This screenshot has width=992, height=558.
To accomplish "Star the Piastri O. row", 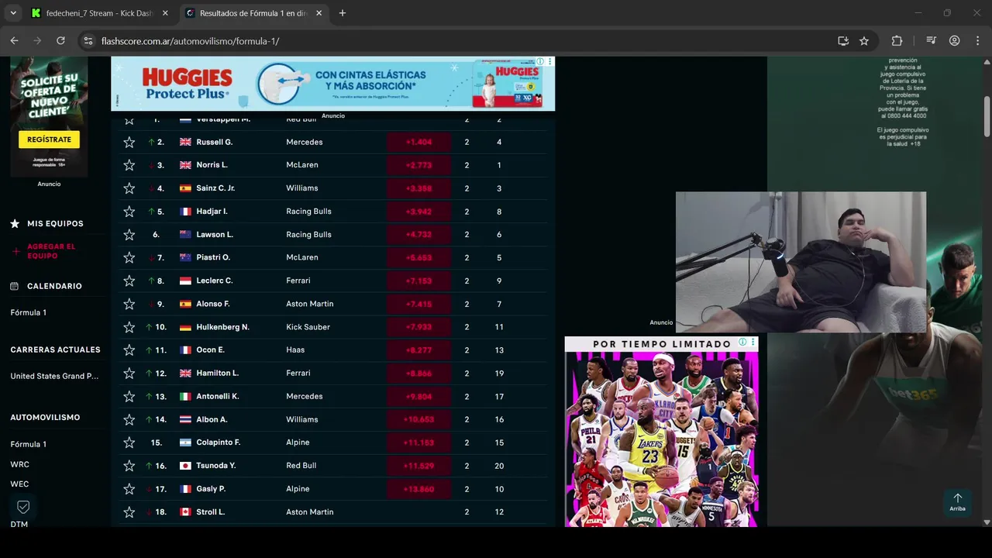I will (x=129, y=257).
